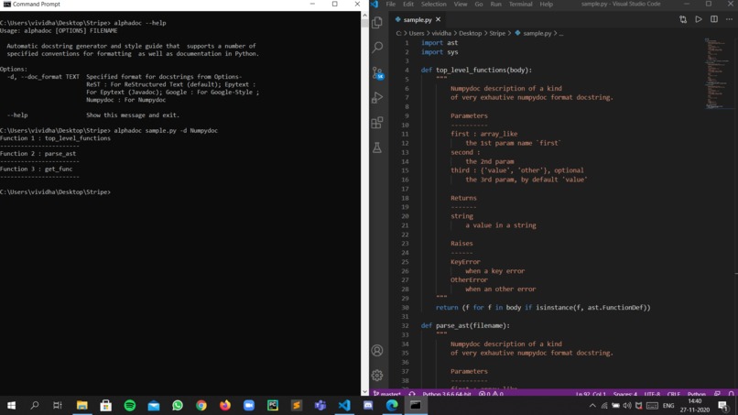Open the Run menu in VS Code
The width and height of the screenshot is (738, 415).
tap(495, 5)
